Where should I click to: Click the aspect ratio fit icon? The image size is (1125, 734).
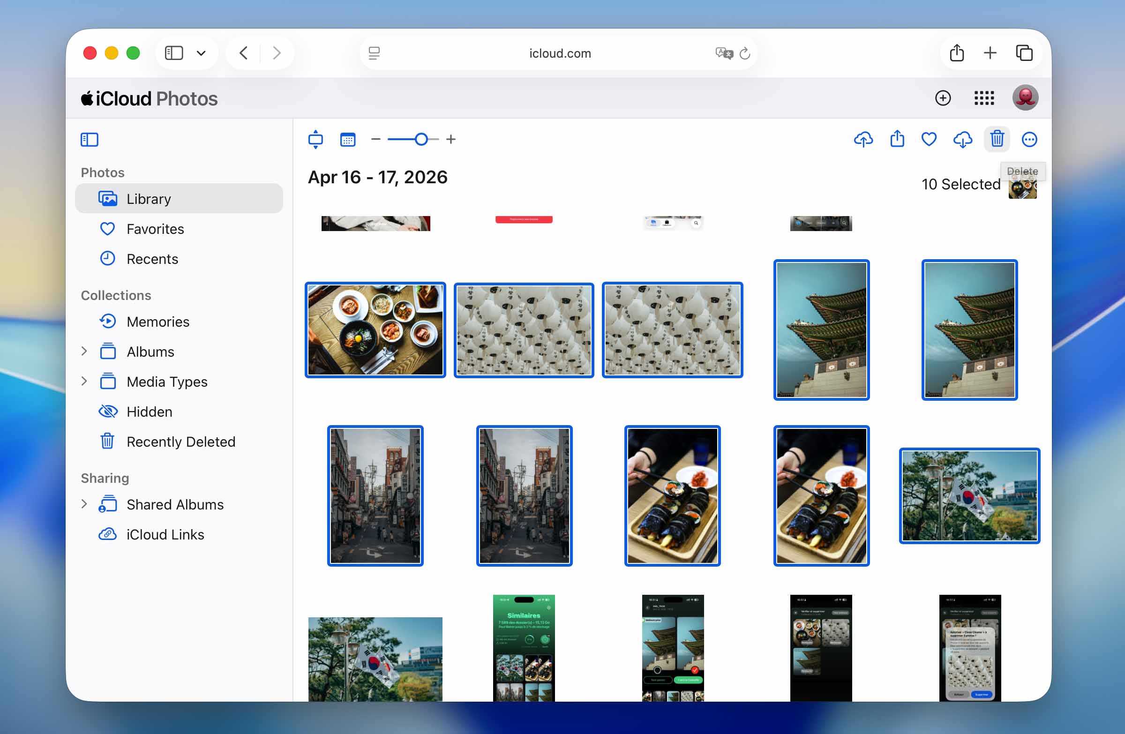(x=315, y=139)
